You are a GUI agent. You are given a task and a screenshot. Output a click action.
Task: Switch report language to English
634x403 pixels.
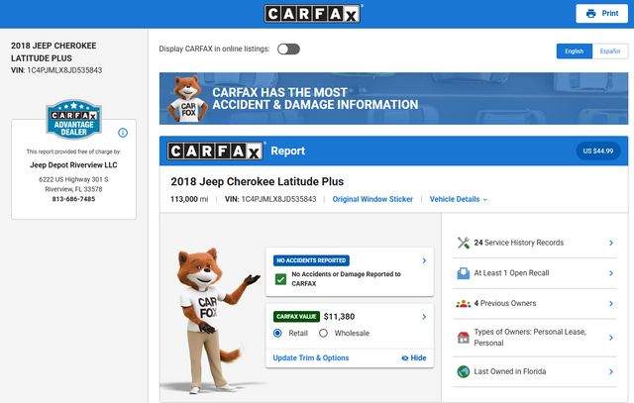575,51
